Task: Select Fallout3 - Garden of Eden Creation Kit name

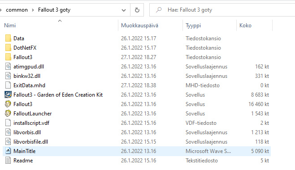Action: (58, 94)
